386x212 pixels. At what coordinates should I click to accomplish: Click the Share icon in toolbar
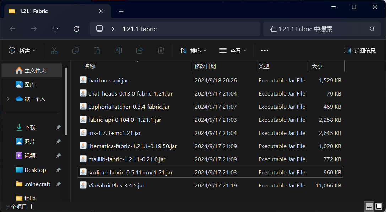click(140, 50)
